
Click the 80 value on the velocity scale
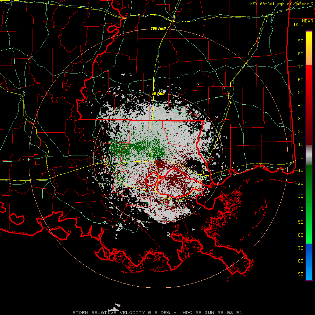(x=301, y=54)
